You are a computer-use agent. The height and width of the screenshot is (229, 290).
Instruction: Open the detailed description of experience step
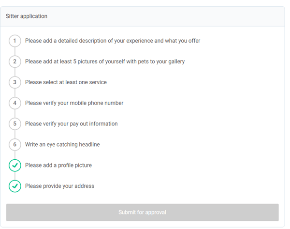coord(113,41)
